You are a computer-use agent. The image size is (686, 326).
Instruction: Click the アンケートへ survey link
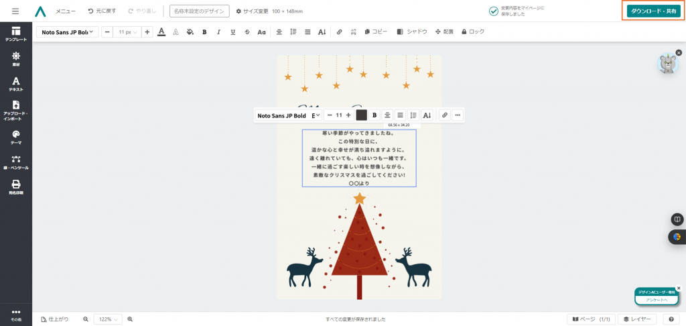point(657,300)
